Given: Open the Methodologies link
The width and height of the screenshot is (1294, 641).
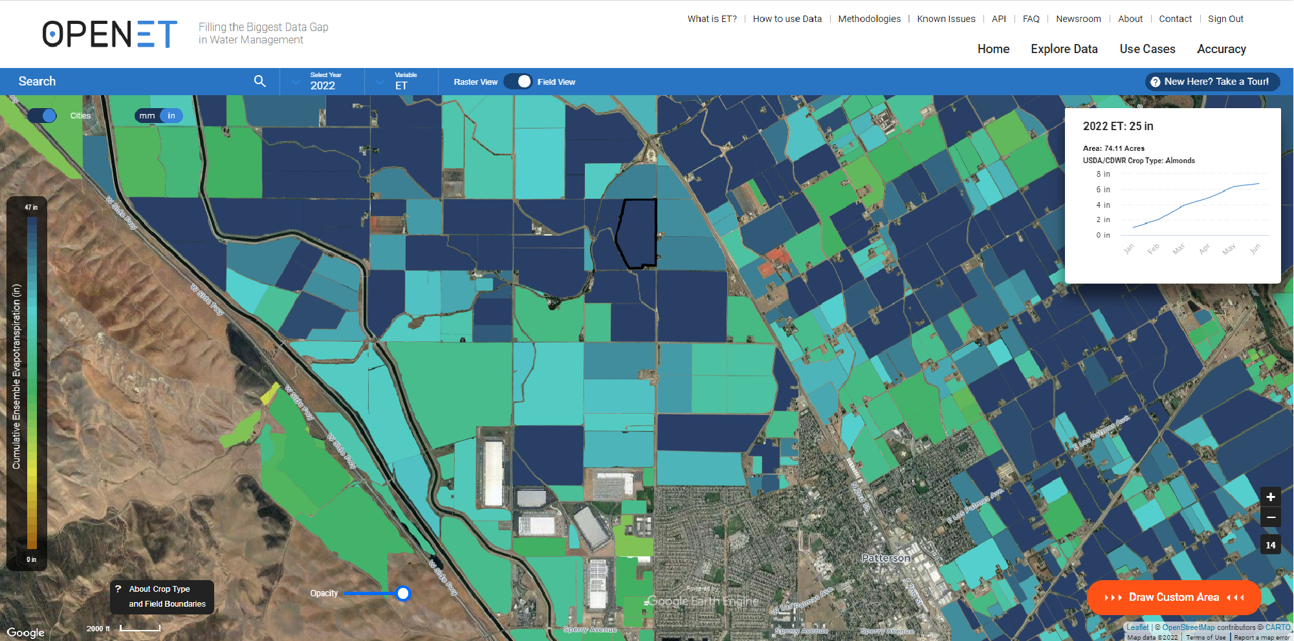Looking at the screenshot, I should (869, 19).
